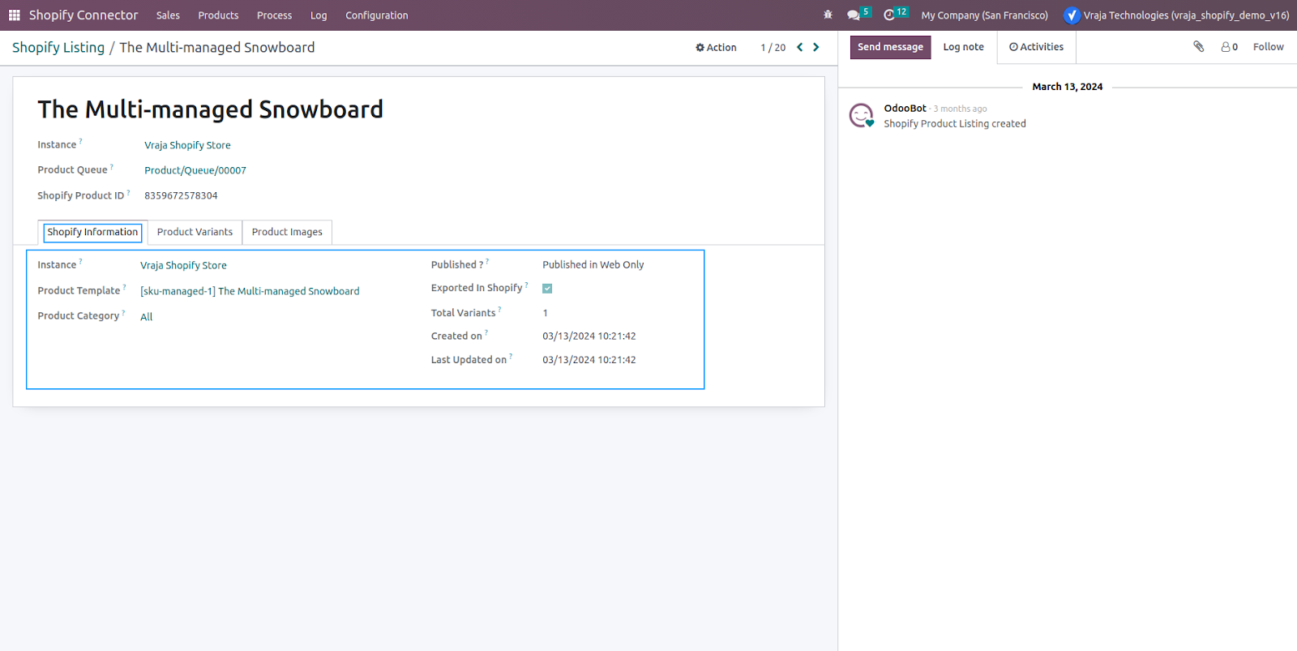Go back to Shopify Listing breadcrumb

[x=58, y=48]
